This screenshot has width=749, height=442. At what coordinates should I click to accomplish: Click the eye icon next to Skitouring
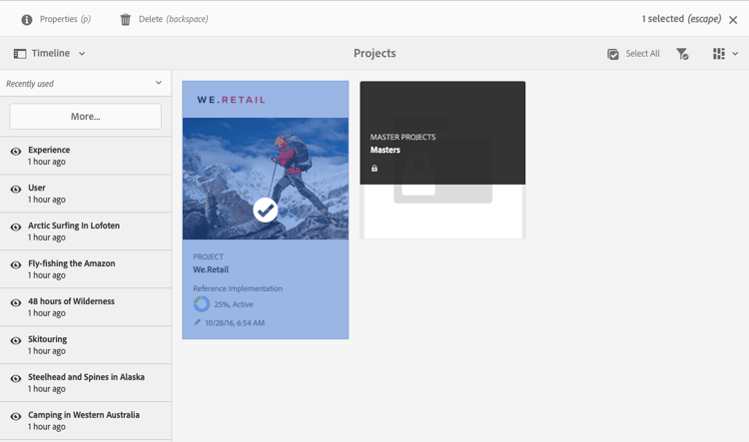tap(16, 340)
